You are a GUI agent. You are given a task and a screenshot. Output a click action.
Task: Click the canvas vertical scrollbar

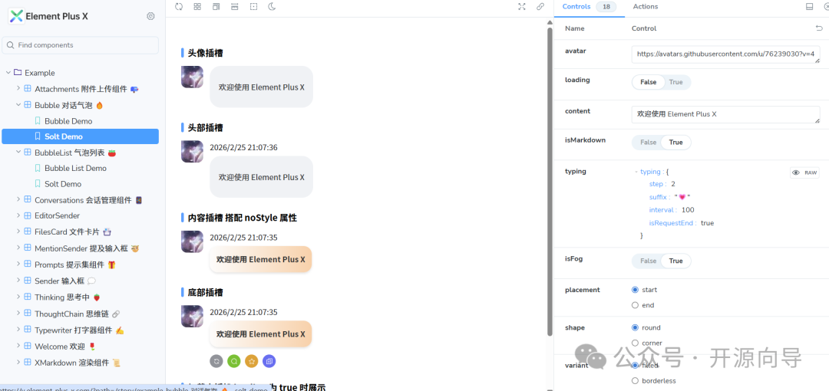pyautogui.click(x=550, y=181)
